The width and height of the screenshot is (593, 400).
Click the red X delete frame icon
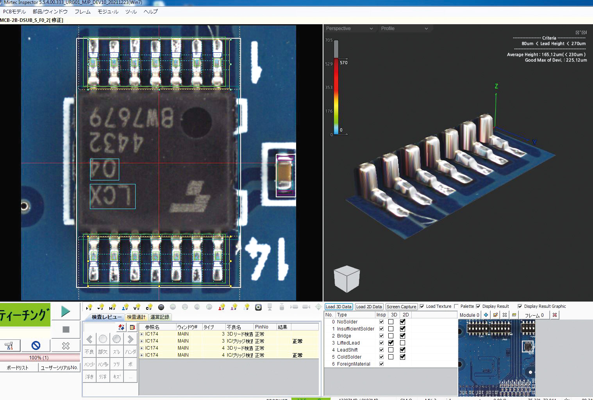click(554, 315)
